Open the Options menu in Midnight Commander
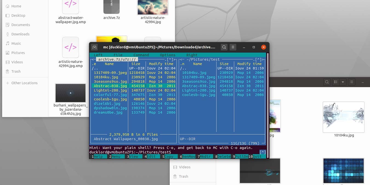Screen dimensions: 370x185 coord(167,55)
